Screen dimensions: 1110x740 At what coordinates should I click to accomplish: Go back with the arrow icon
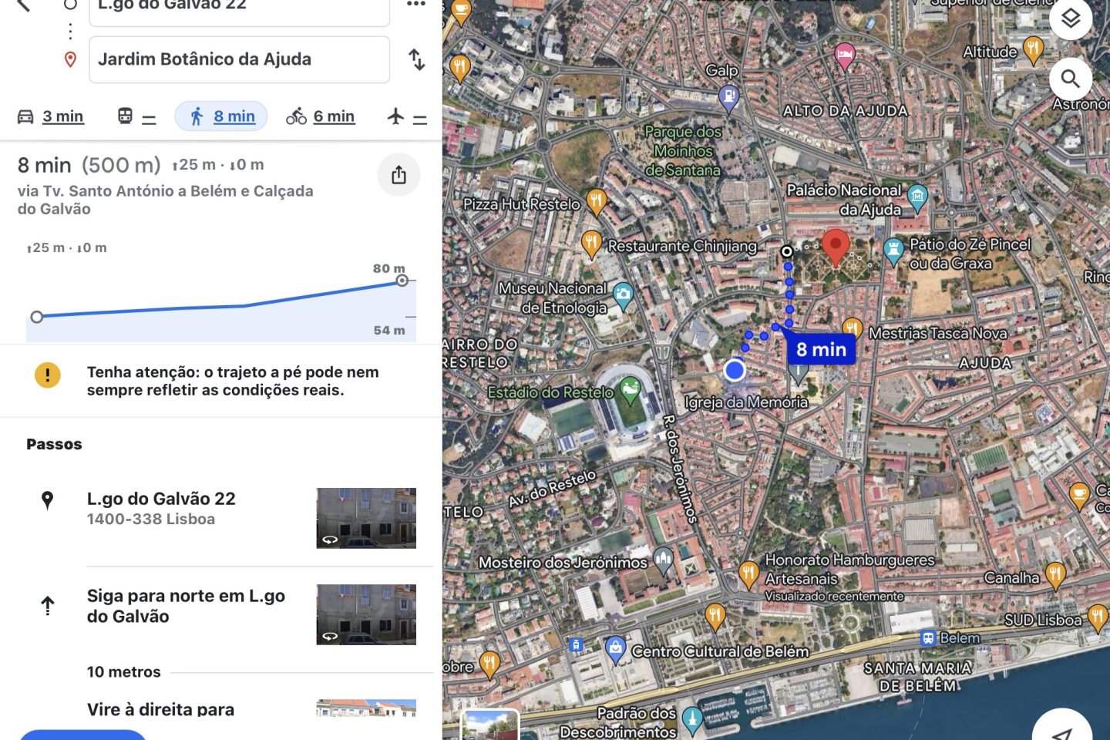point(24,5)
